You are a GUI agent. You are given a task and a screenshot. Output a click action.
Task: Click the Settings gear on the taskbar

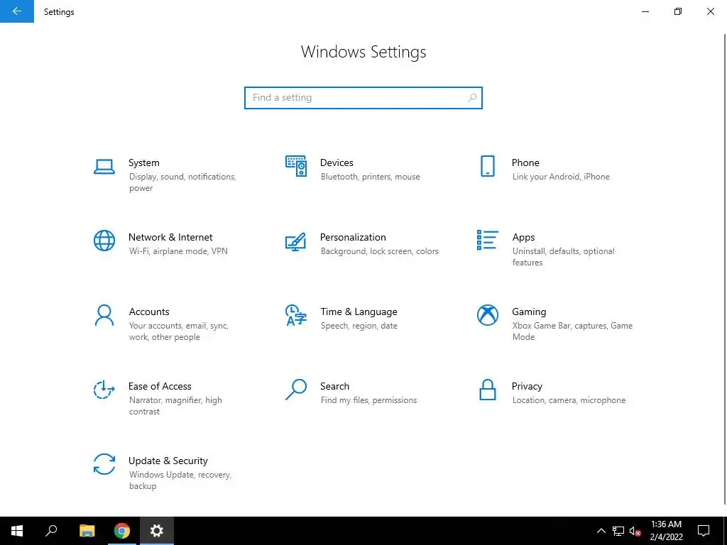click(x=157, y=531)
